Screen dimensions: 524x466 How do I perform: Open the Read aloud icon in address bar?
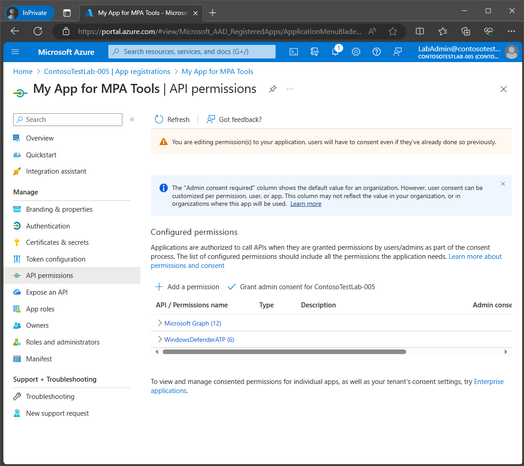pos(372,31)
